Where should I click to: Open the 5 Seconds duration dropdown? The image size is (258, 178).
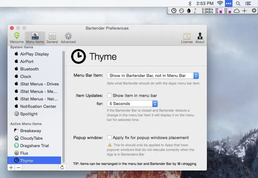pos(132,103)
